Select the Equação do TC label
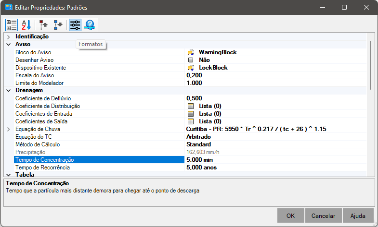 coord(34,137)
